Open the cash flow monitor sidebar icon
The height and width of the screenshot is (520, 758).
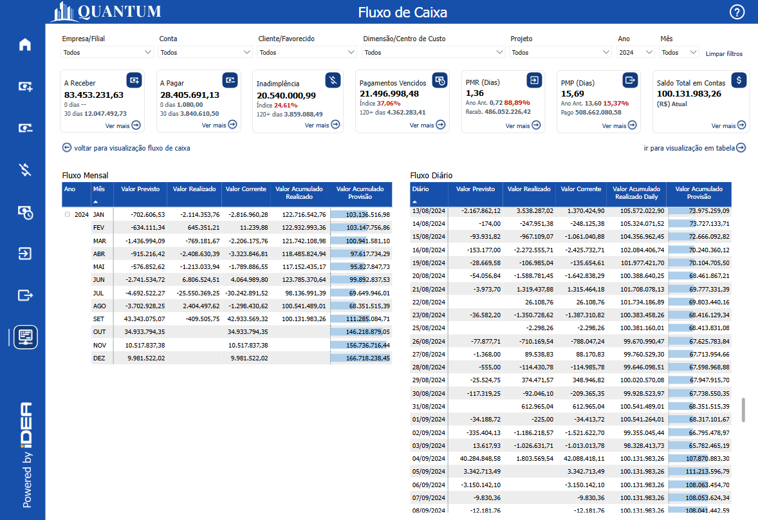click(x=26, y=337)
